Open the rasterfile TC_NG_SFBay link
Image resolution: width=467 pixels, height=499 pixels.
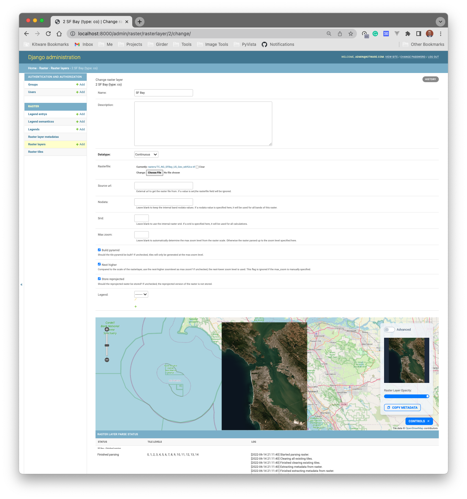[x=172, y=167]
